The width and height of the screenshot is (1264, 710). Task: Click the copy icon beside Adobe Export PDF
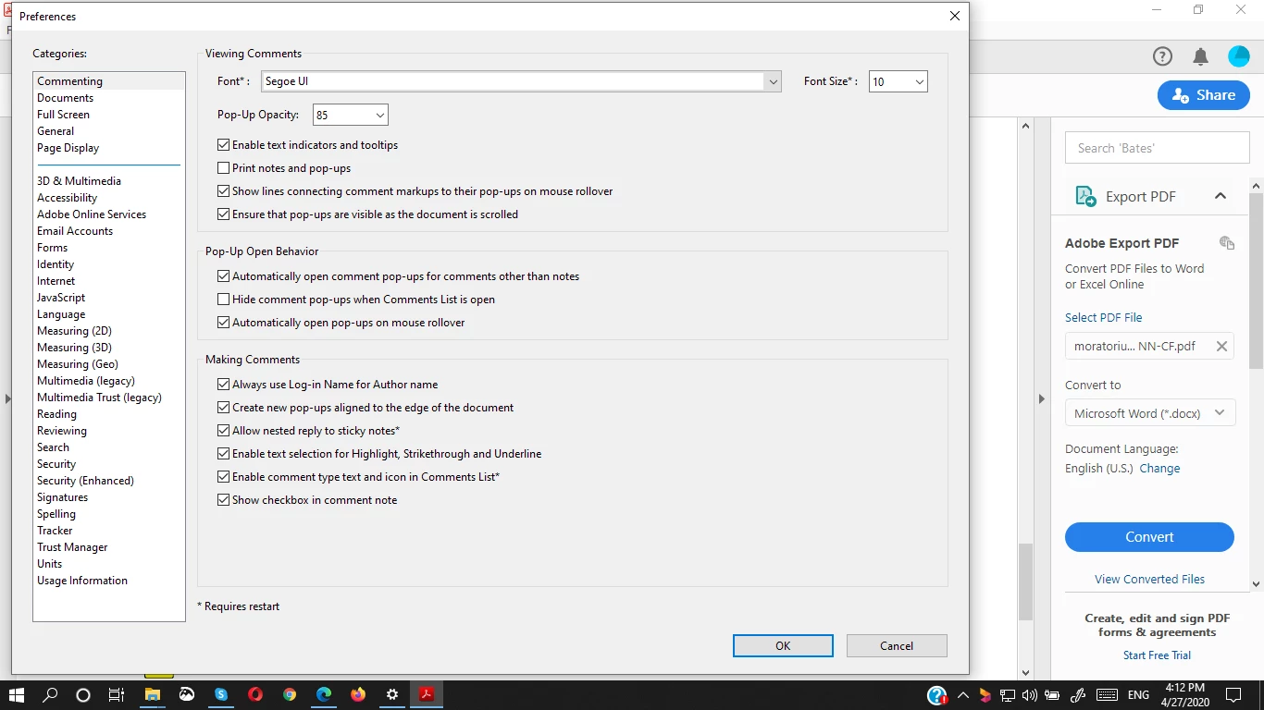pos(1227,243)
